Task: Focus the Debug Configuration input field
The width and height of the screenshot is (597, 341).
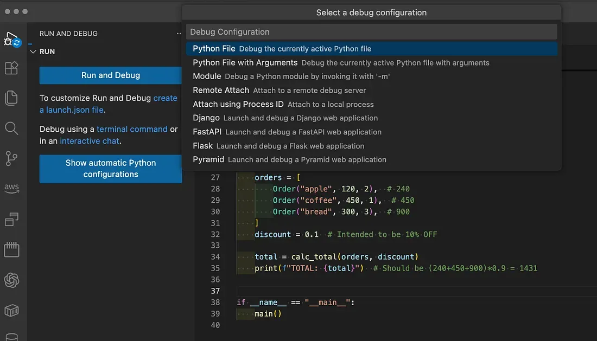Action: 371,32
